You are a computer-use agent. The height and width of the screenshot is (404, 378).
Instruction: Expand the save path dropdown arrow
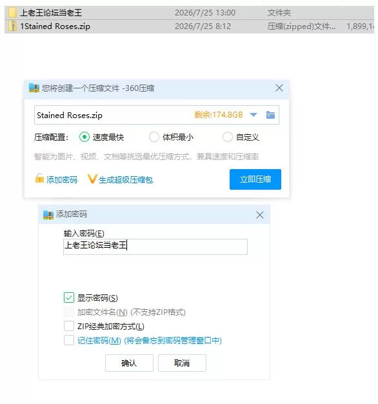254,115
